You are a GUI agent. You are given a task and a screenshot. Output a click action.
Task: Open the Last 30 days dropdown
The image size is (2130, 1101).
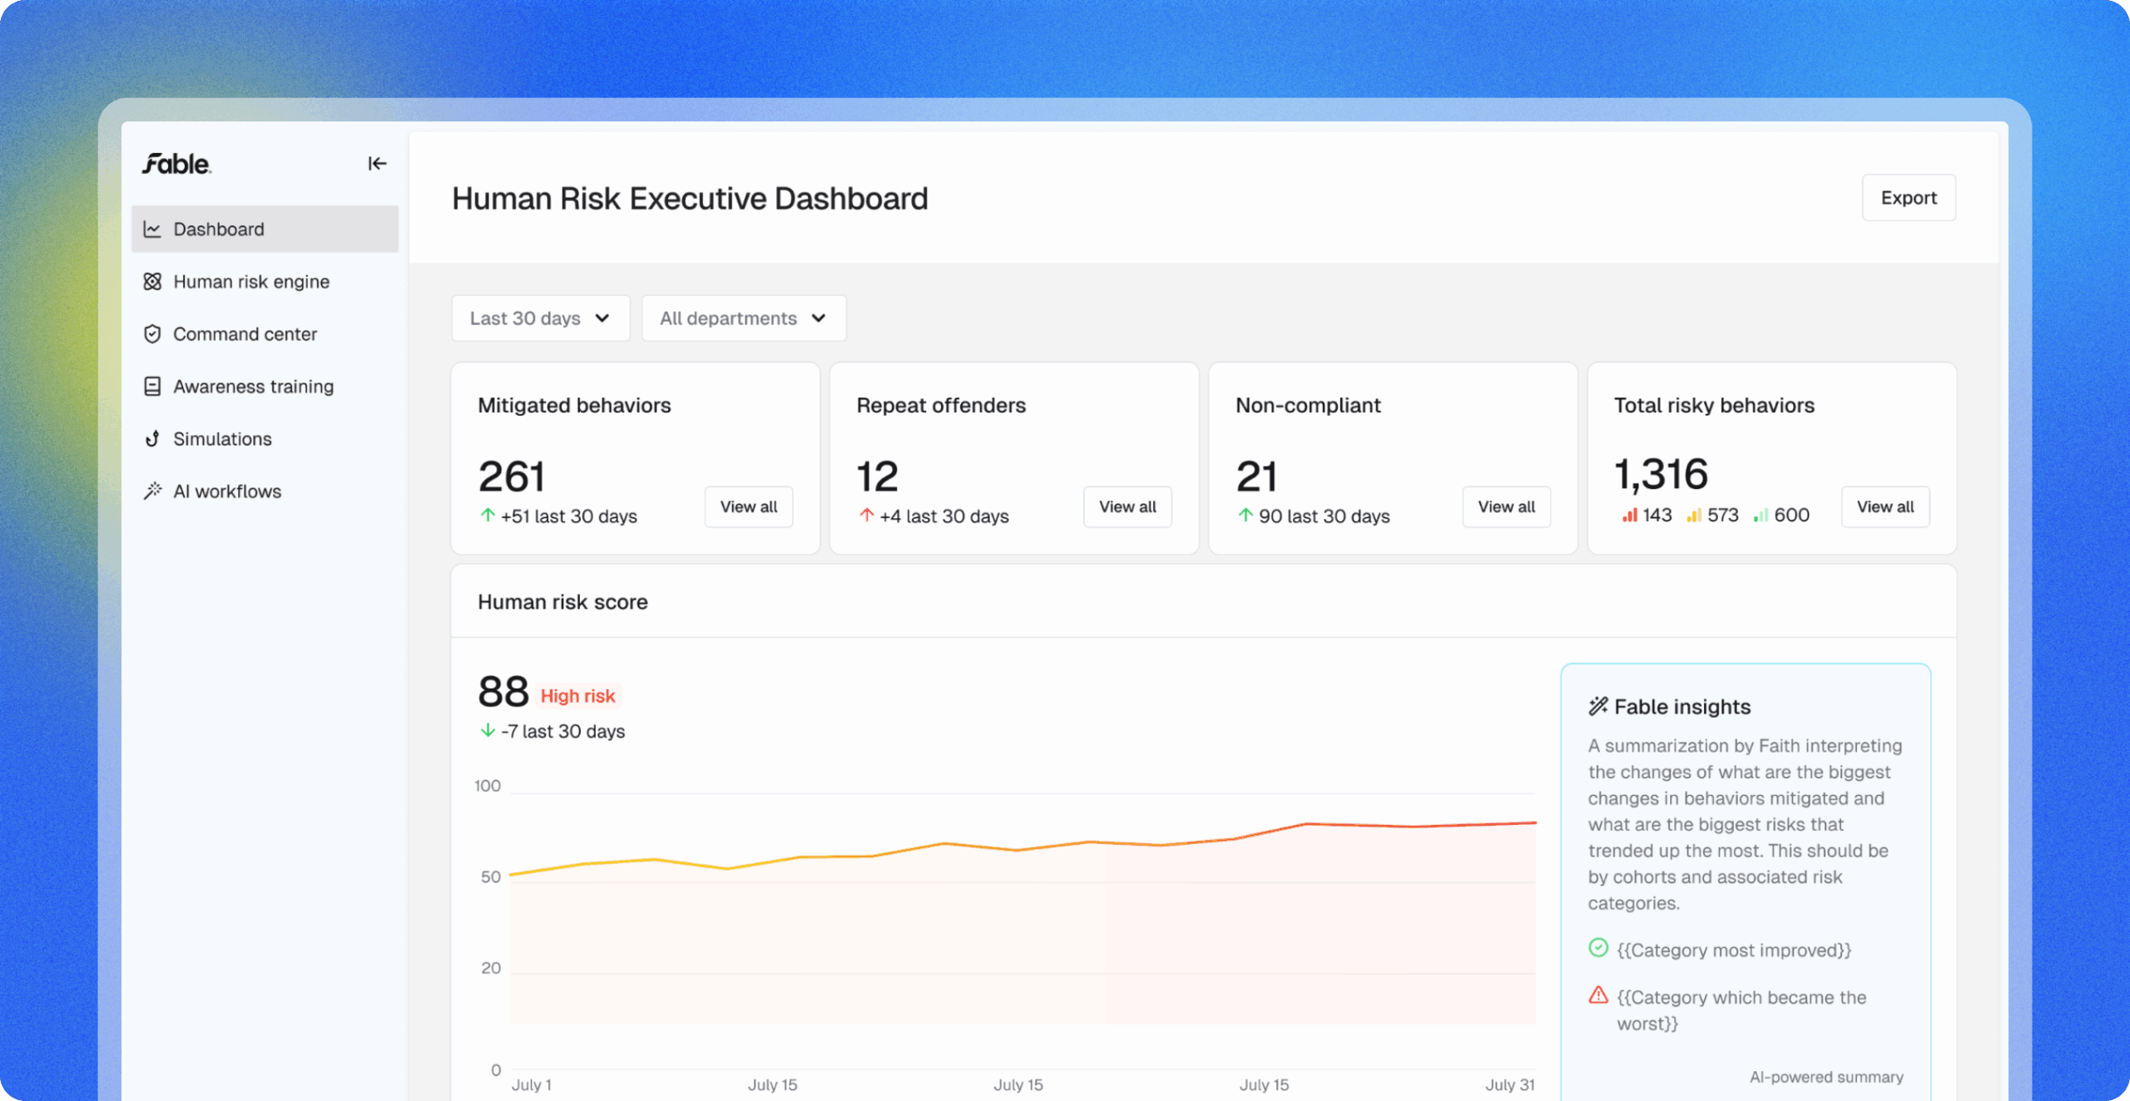click(x=540, y=318)
